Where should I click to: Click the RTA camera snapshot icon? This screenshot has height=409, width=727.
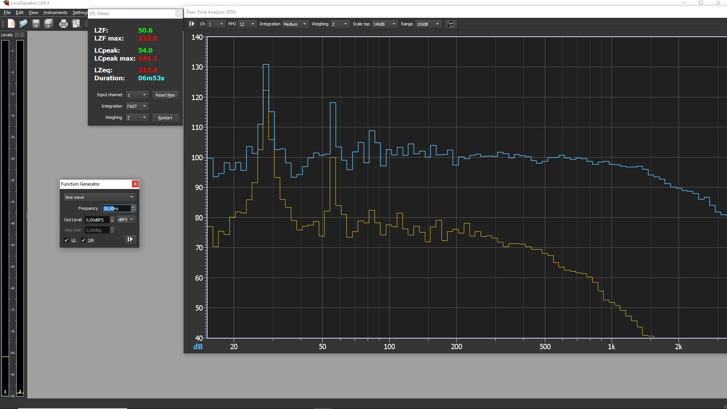451,24
